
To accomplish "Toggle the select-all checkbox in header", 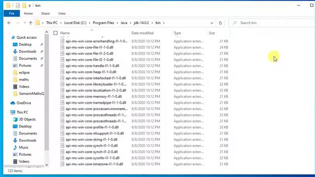I will tap(56, 33).
